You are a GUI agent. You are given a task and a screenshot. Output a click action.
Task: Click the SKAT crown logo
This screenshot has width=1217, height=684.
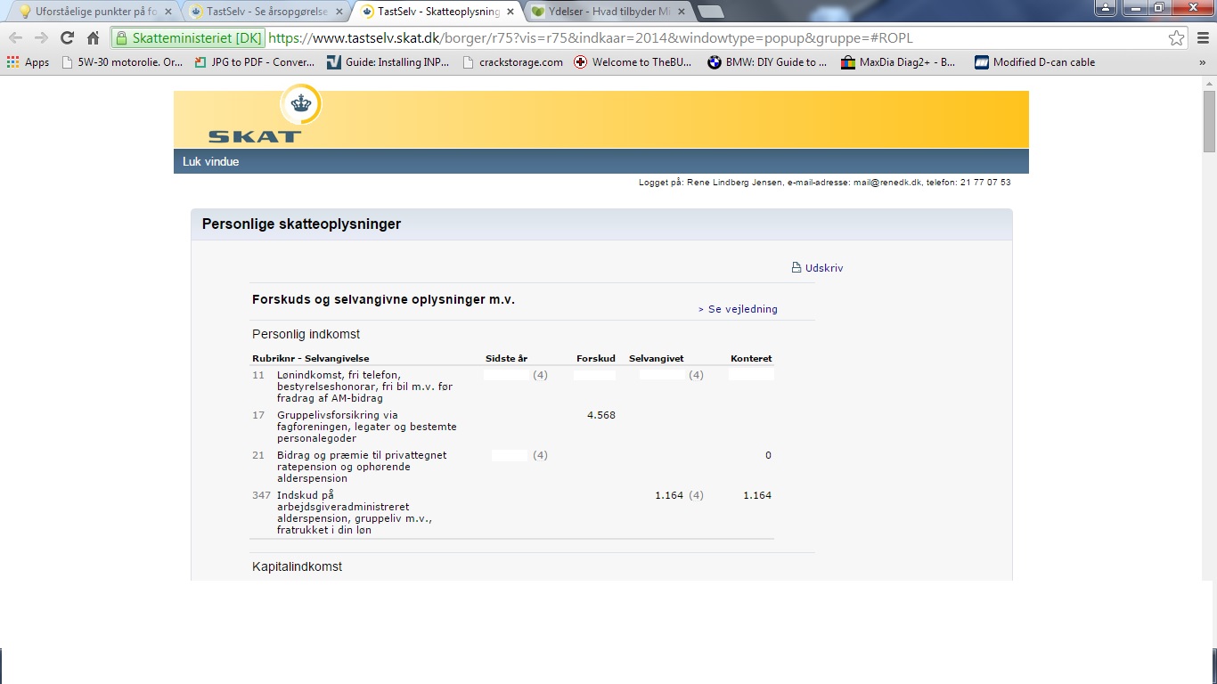pyautogui.click(x=300, y=107)
